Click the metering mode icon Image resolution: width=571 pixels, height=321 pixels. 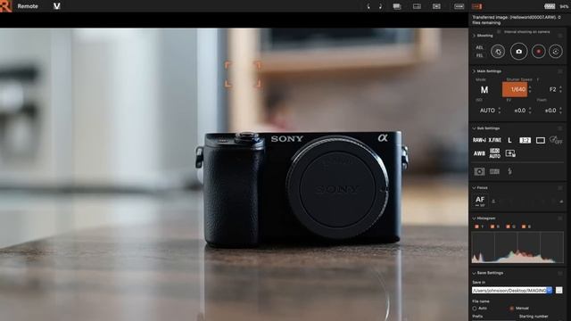479,171
